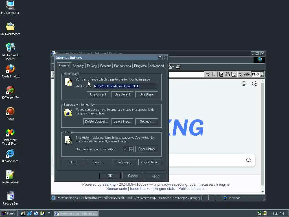
Task: Click Use Default button
Action: [x=122, y=94]
